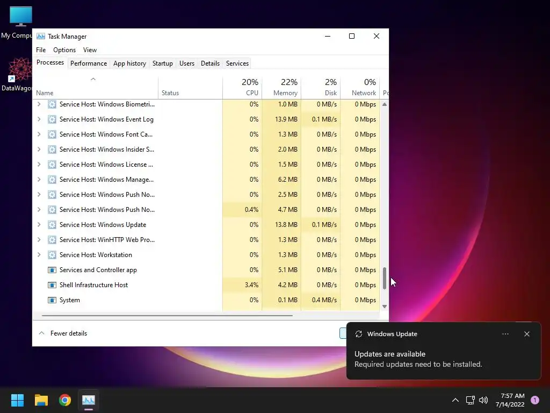Sort processes by the CPU column
The width and height of the screenshot is (550, 413).
pyautogui.click(x=242, y=88)
